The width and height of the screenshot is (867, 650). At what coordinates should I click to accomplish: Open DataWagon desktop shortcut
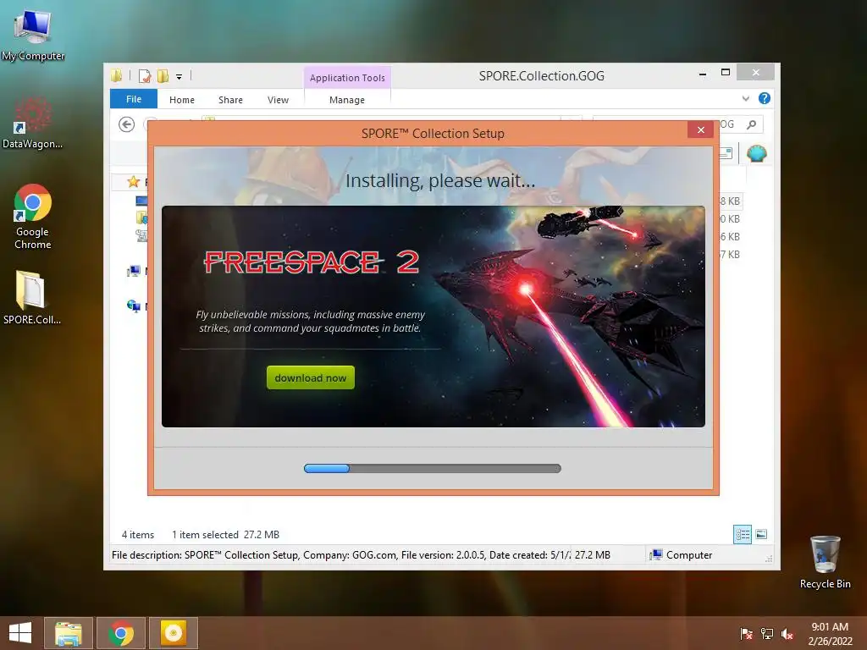pyautogui.click(x=33, y=122)
